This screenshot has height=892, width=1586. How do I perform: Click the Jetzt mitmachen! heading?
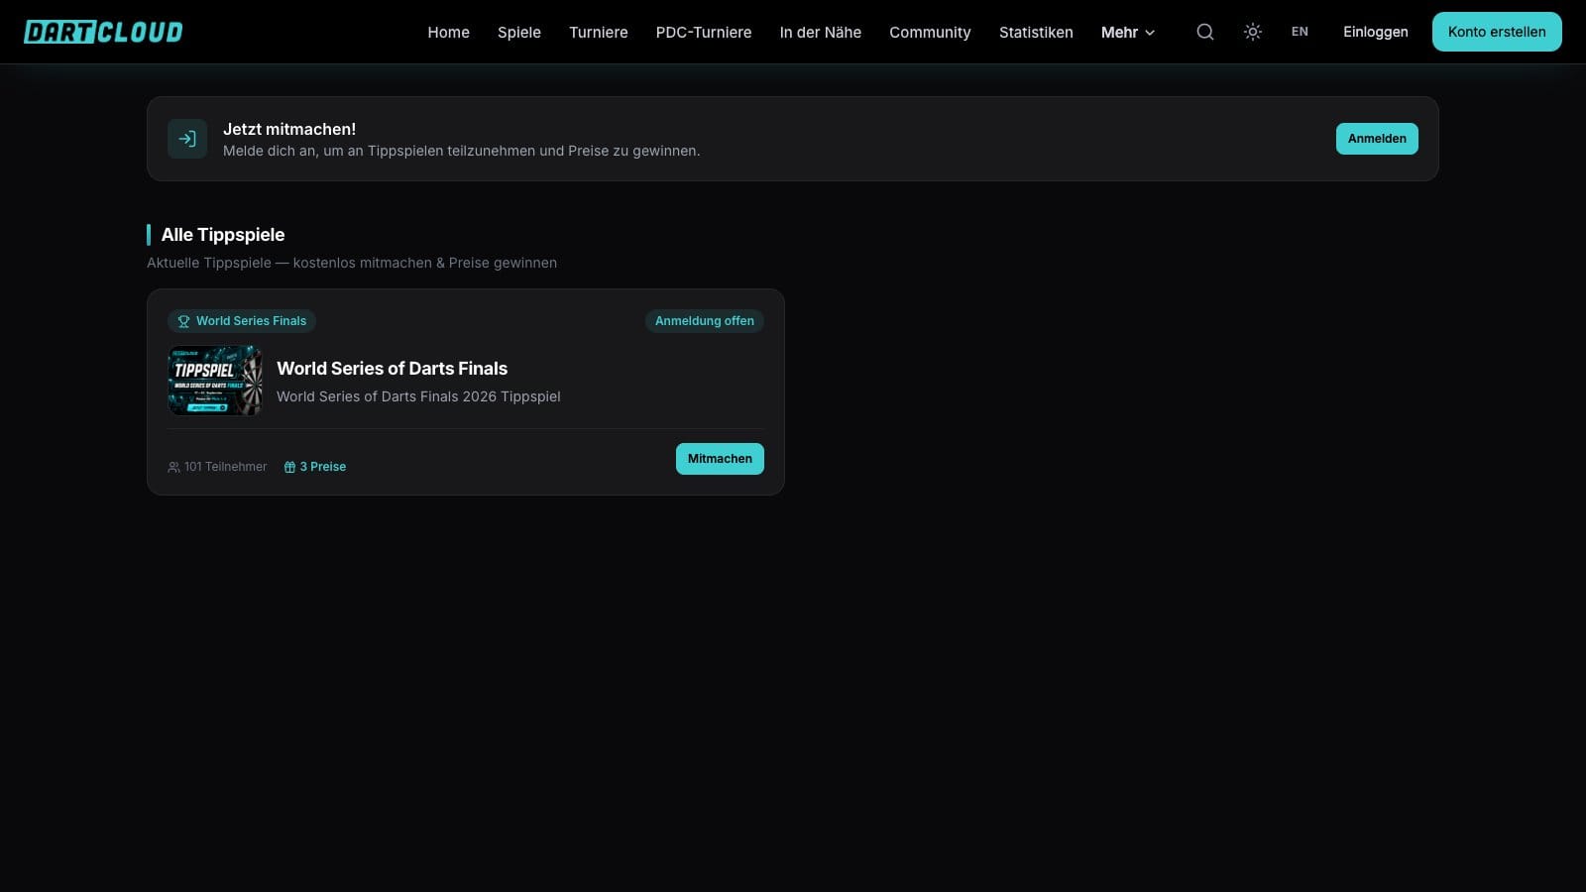point(289,129)
